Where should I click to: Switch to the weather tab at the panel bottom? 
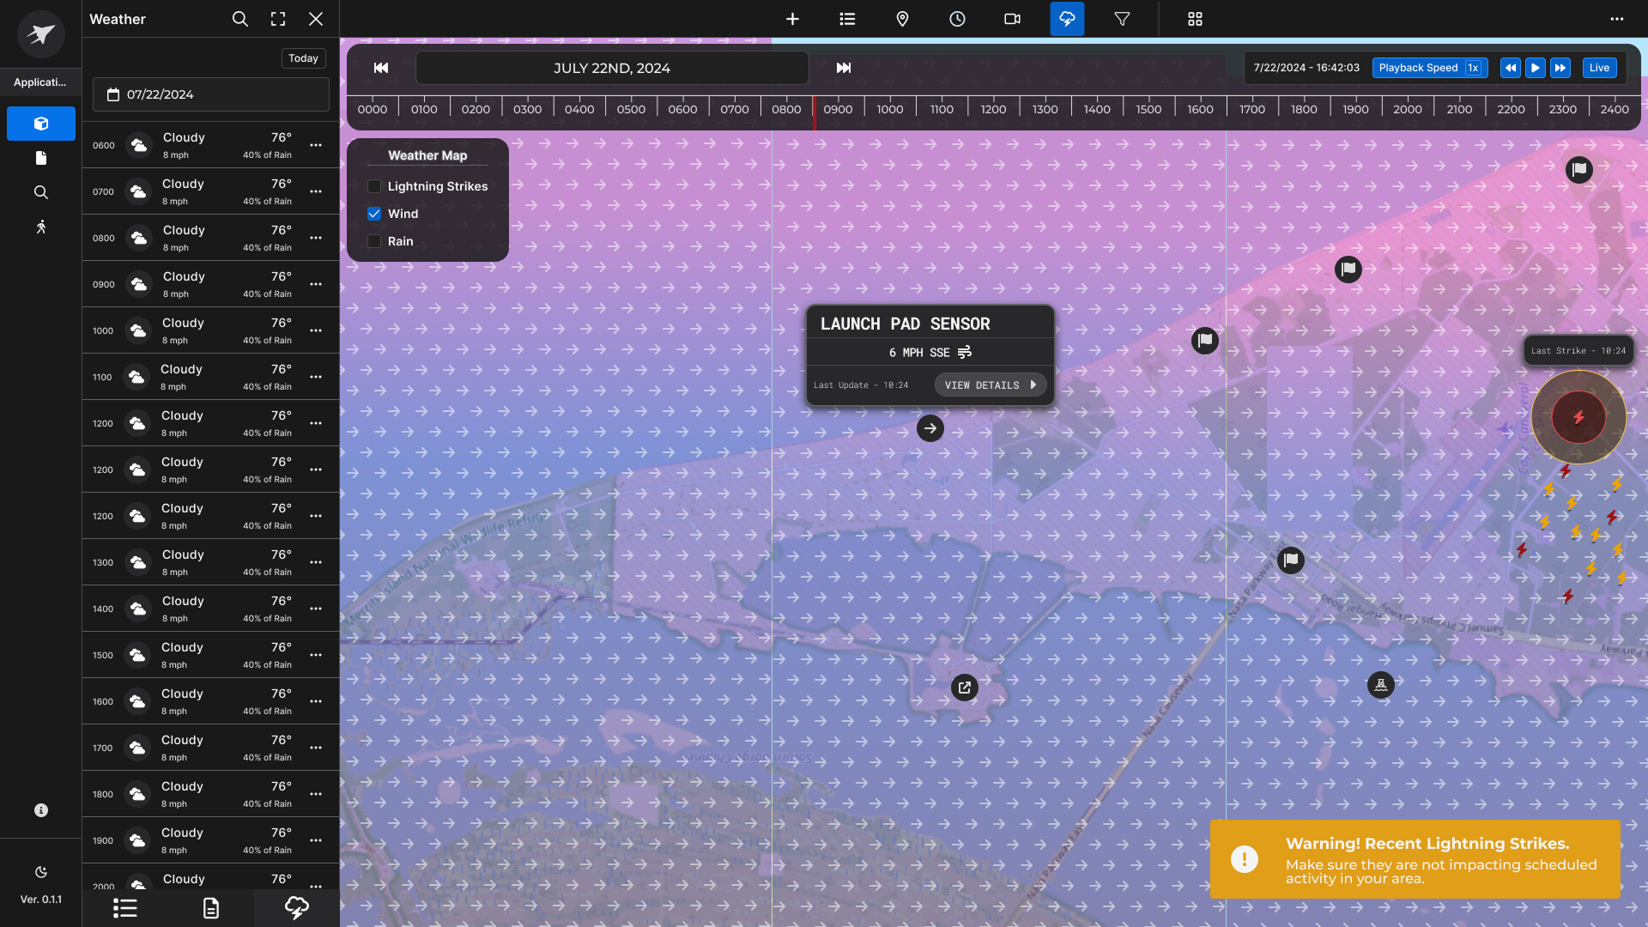coord(296,907)
